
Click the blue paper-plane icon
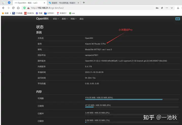[9, 3]
